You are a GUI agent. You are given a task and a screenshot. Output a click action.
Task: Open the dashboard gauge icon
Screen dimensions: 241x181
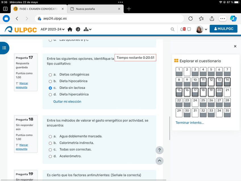pyautogui.click(x=78, y=29)
